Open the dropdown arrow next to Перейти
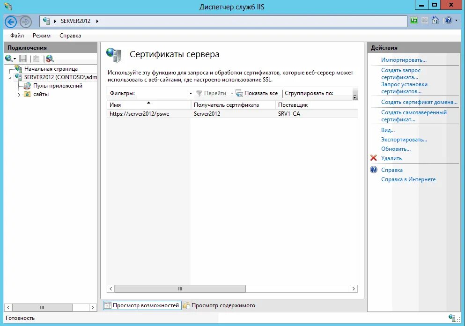 coord(232,93)
